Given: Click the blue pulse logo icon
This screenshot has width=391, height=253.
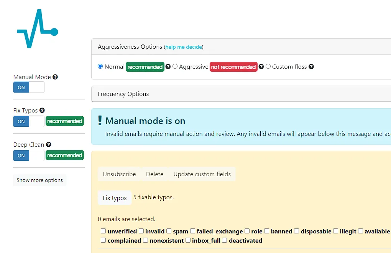Looking at the screenshot, I should pyautogui.click(x=38, y=28).
